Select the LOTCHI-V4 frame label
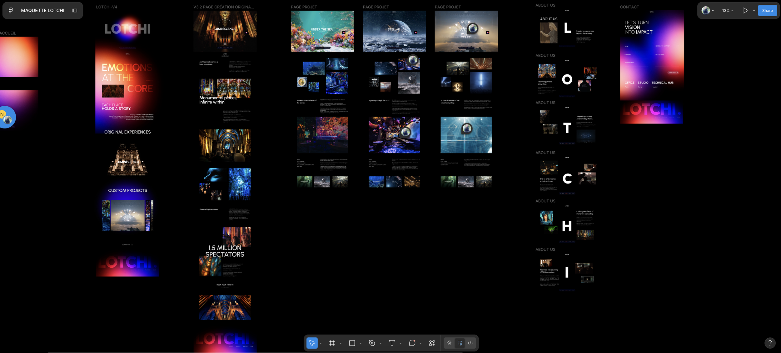This screenshot has width=781, height=353. (107, 7)
